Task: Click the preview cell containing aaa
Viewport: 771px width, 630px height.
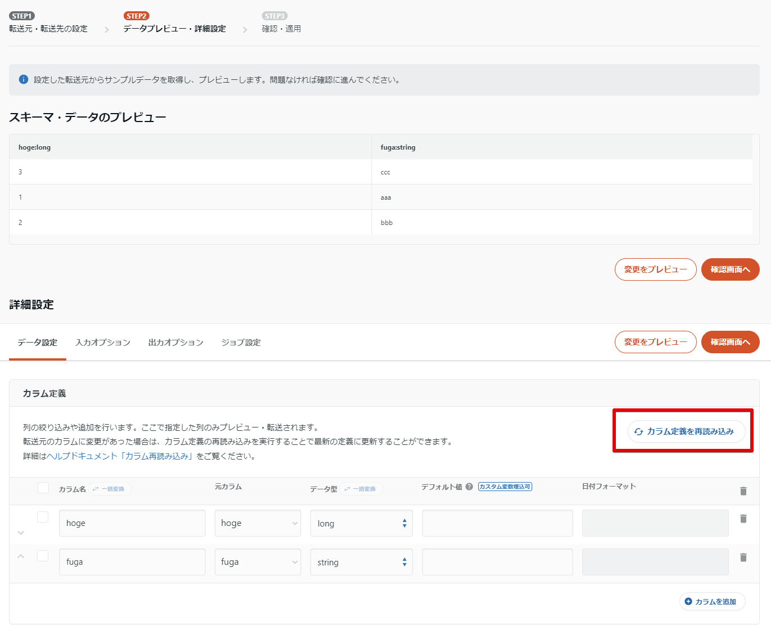Action: tap(562, 197)
